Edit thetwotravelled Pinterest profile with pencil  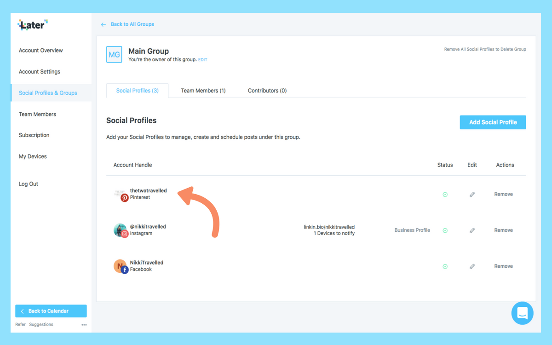(472, 195)
